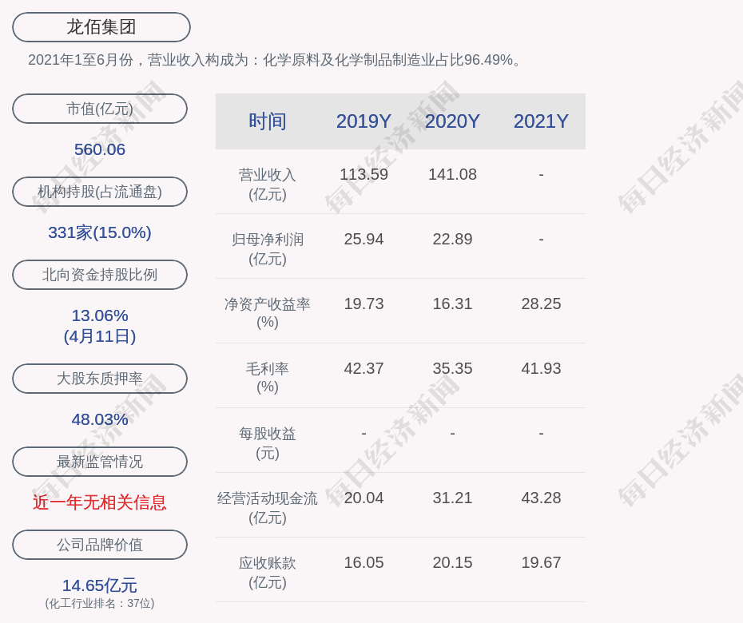
Task: Click market value 560.06
Action: pos(100,149)
